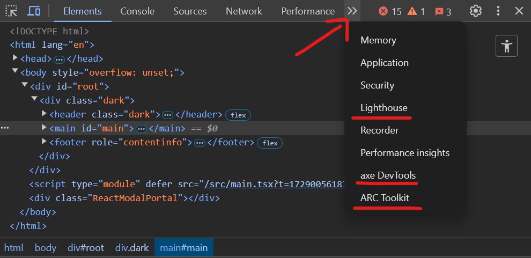Click the closing </html> tag line

28,226
